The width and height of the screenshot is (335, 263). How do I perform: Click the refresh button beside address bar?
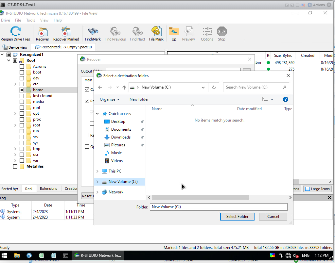214,87
